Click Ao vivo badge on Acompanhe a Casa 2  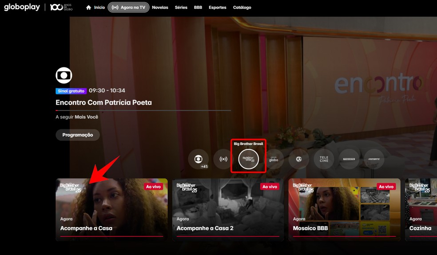pyautogui.click(x=270, y=187)
